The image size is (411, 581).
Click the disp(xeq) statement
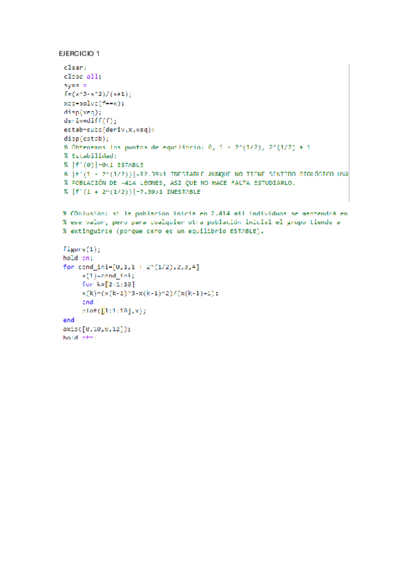click(82, 112)
